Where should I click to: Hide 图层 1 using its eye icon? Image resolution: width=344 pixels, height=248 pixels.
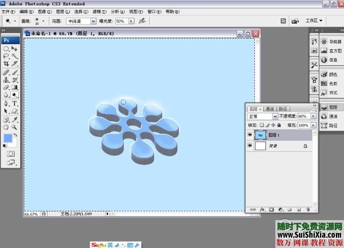(x=250, y=135)
